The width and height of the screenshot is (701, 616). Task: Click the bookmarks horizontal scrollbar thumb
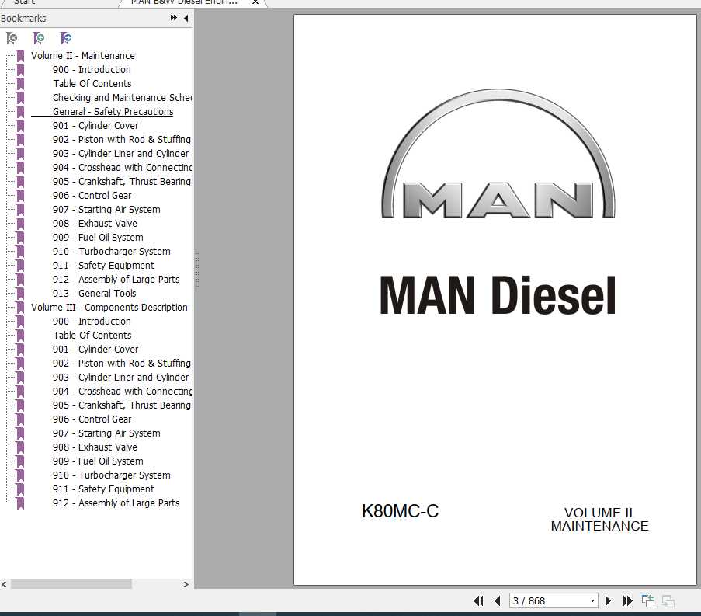(71, 584)
